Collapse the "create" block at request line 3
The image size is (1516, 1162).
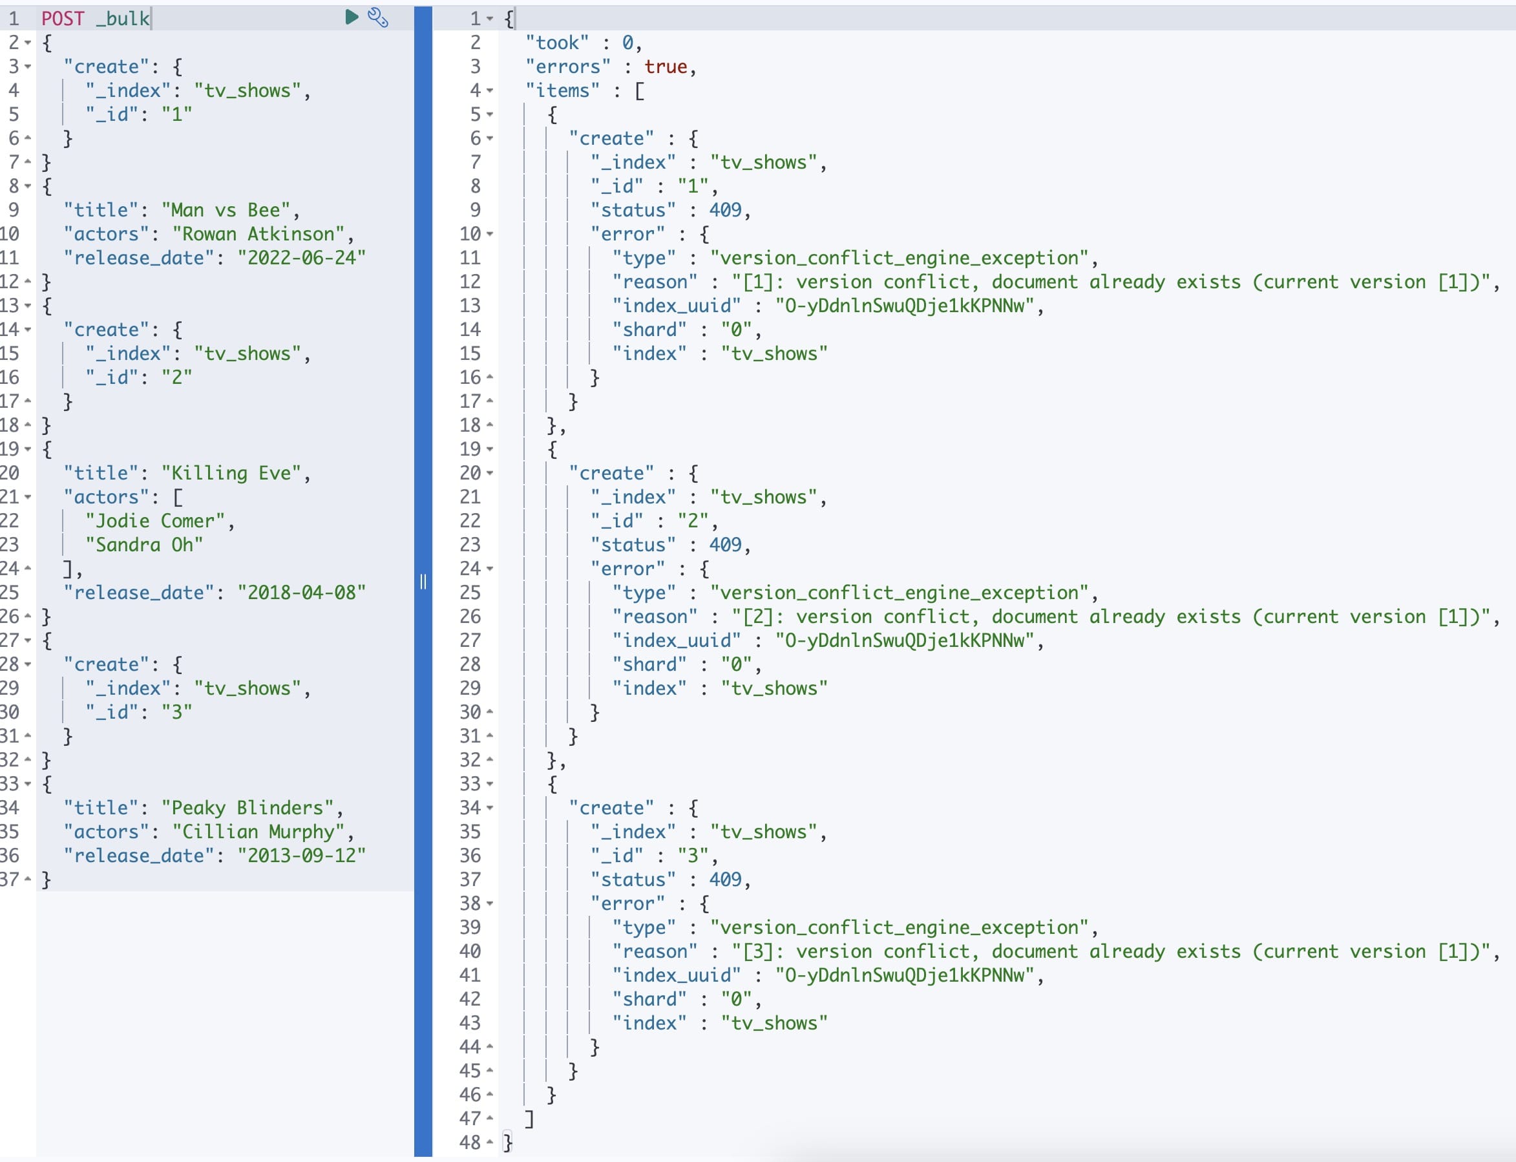click(x=28, y=67)
